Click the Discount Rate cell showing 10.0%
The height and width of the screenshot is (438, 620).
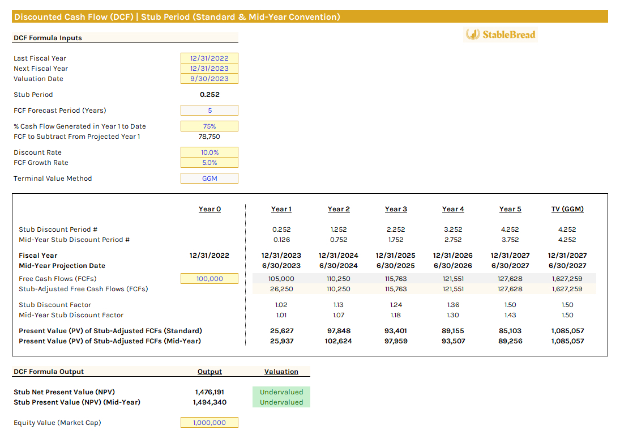point(209,152)
